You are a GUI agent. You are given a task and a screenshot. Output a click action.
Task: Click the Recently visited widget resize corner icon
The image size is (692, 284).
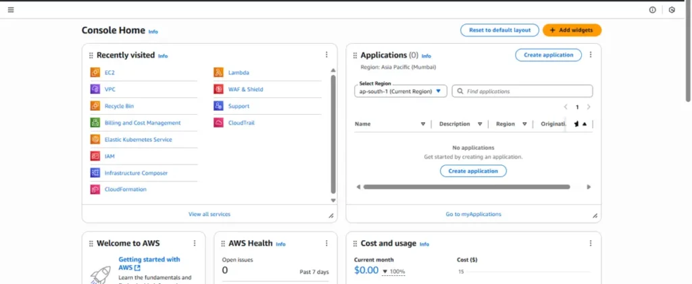331,216
